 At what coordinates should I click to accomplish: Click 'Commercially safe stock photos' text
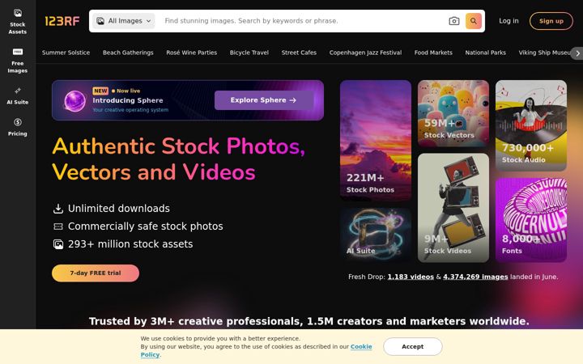click(146, 226)
